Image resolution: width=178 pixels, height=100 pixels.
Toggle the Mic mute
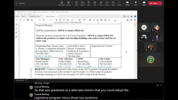136,3
